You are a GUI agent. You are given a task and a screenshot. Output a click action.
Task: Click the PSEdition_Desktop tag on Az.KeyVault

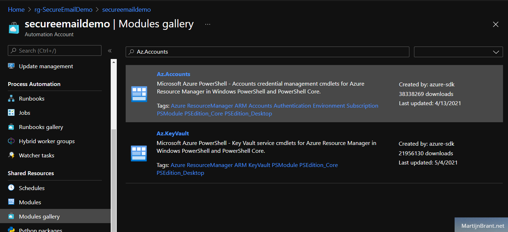pyautogui.click(x=180, y=173)
